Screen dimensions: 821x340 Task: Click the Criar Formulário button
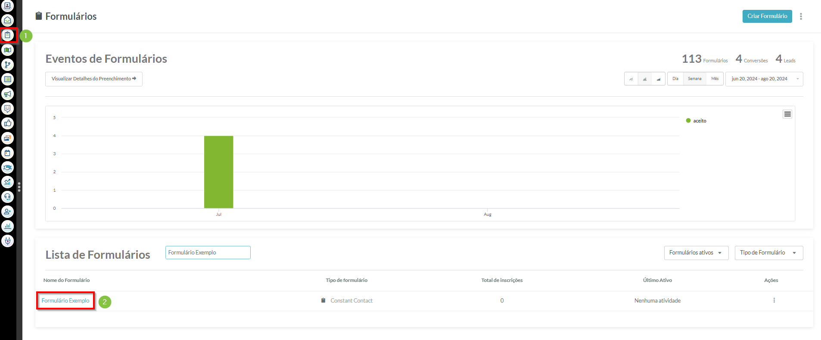pyautogui.click(x=767, y=16)
